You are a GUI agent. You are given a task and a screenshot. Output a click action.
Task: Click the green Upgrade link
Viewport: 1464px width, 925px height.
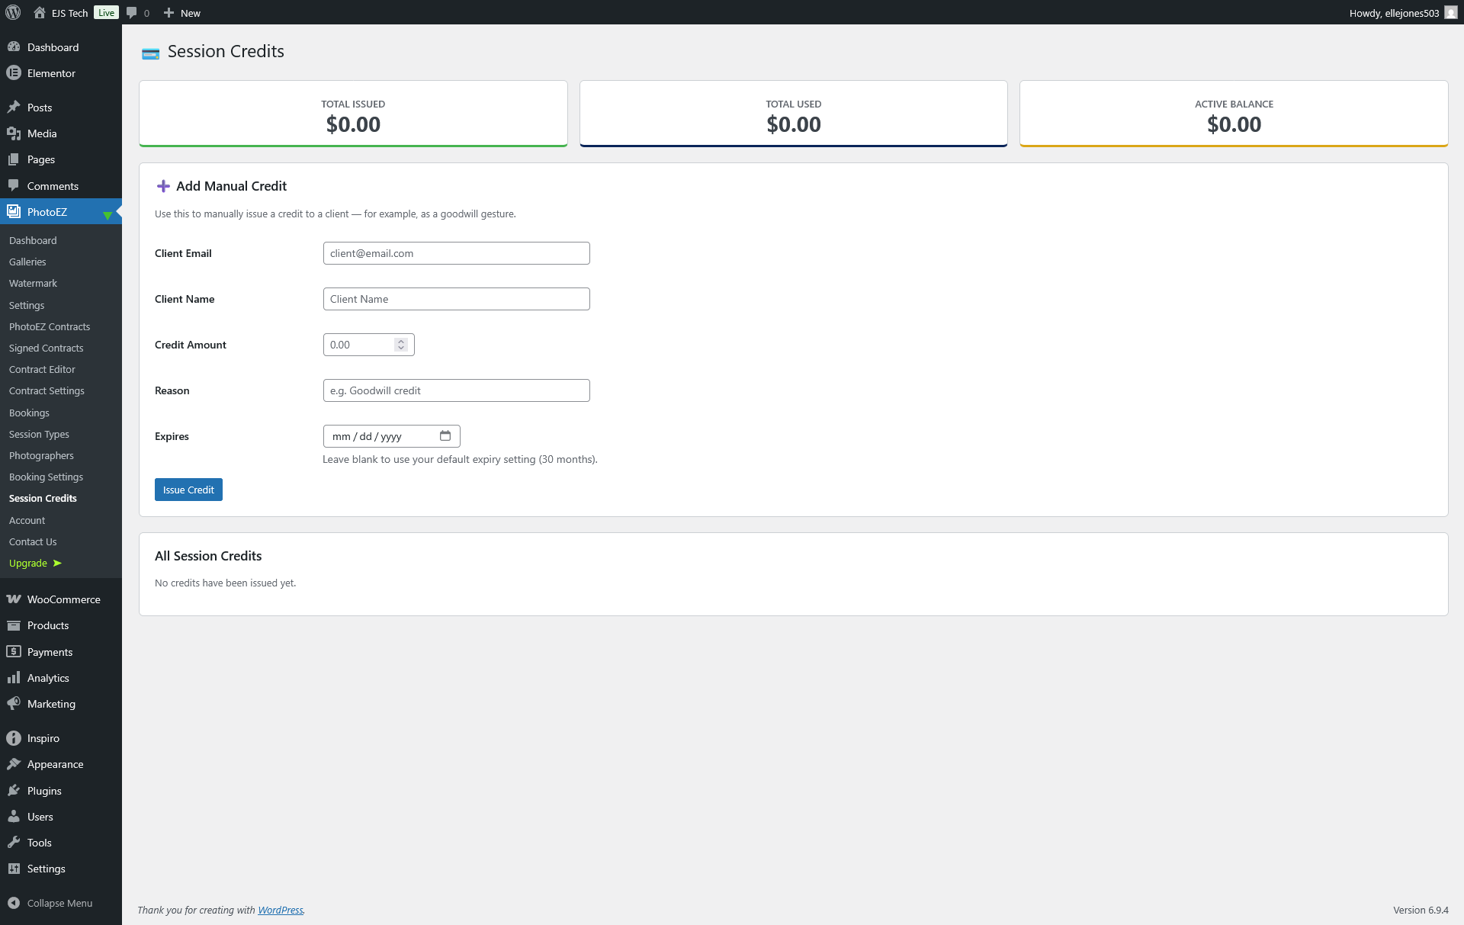coord(28,563)
